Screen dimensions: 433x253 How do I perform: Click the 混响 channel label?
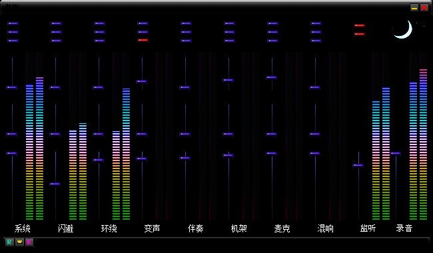pyautogui.click(x=326, y=228)
